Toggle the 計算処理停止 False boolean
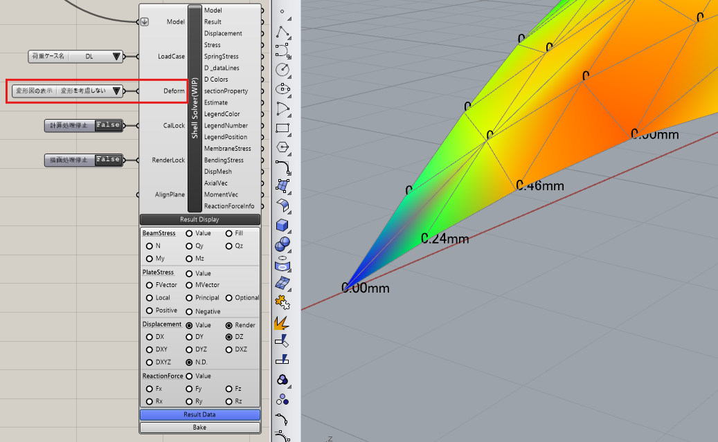The height and width of the screenshot is (442, 718). coord(107,125)
